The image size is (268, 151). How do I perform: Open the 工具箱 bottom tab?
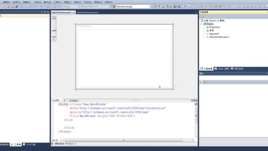pyautogui.click(x=16, y=145)
